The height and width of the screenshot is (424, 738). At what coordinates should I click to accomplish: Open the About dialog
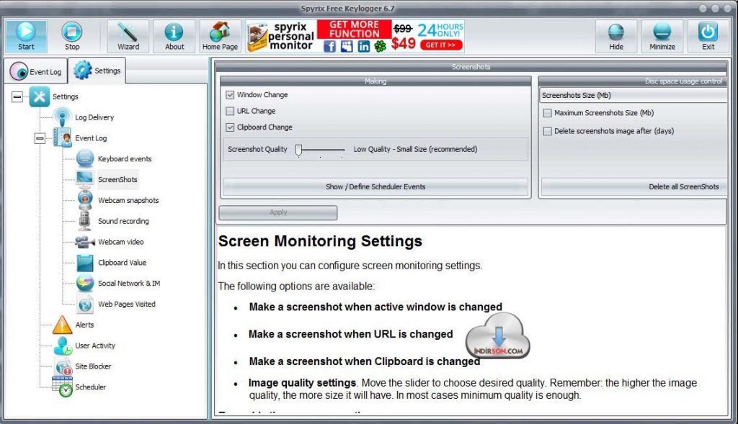click(x=174, y=36)
